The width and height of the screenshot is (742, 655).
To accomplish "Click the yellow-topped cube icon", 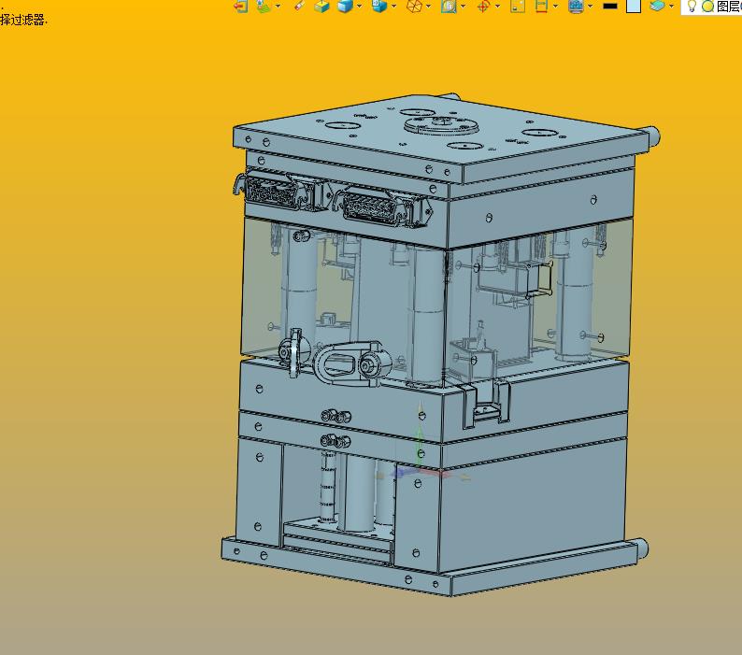I will pyautogui.click(x=321, y=6).
